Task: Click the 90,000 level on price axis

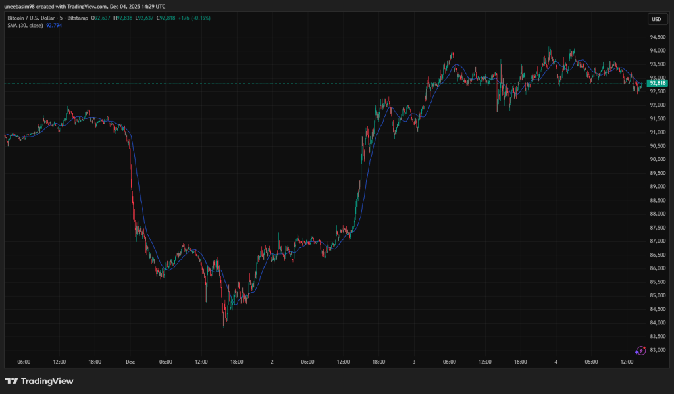Action: click(x=656, y=160)
